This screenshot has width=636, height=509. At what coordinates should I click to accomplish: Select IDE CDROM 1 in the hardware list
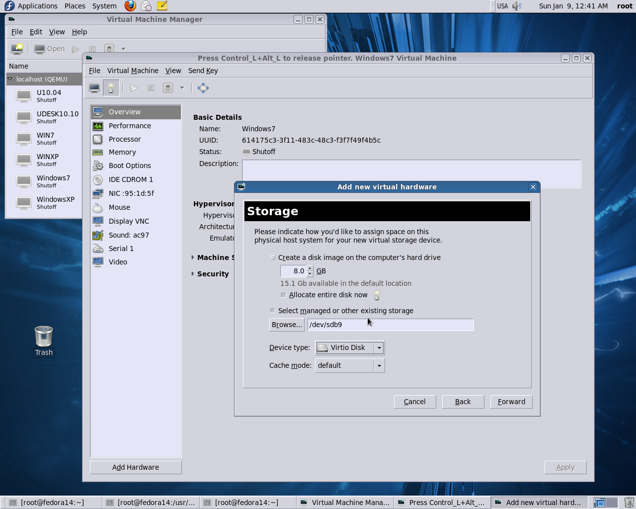(x=136, y=179)
